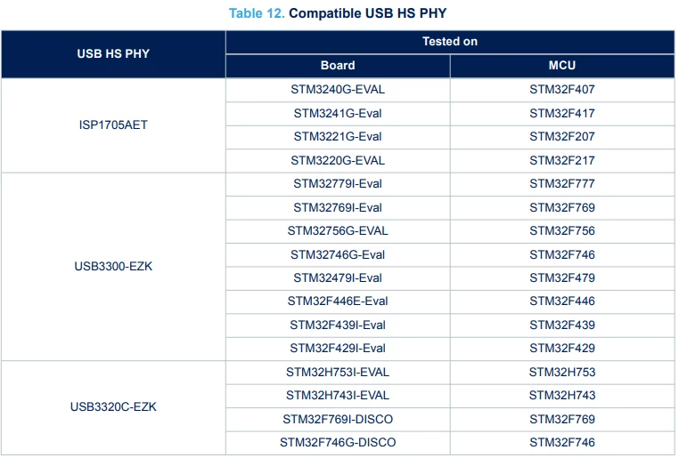Pick board cell "STM32F429I-Eval"
The width and height of the screenshot is (679, 458).
(338, 349)
